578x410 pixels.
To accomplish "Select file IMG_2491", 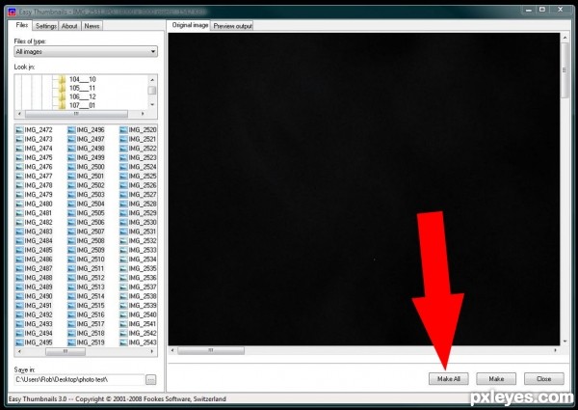I will coord(39,305).
